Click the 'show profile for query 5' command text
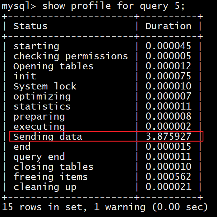 (x=114, y=6)
